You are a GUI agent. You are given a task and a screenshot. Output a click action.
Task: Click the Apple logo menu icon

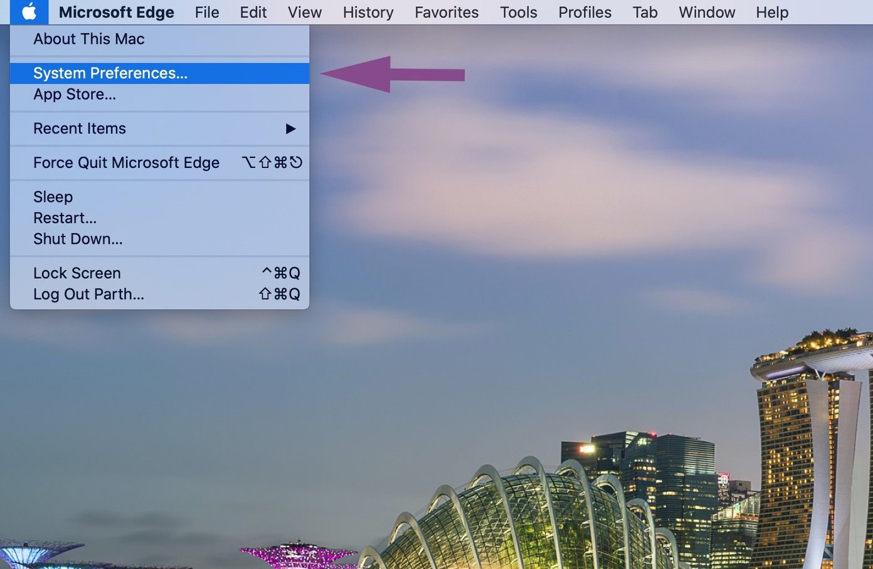29,12
